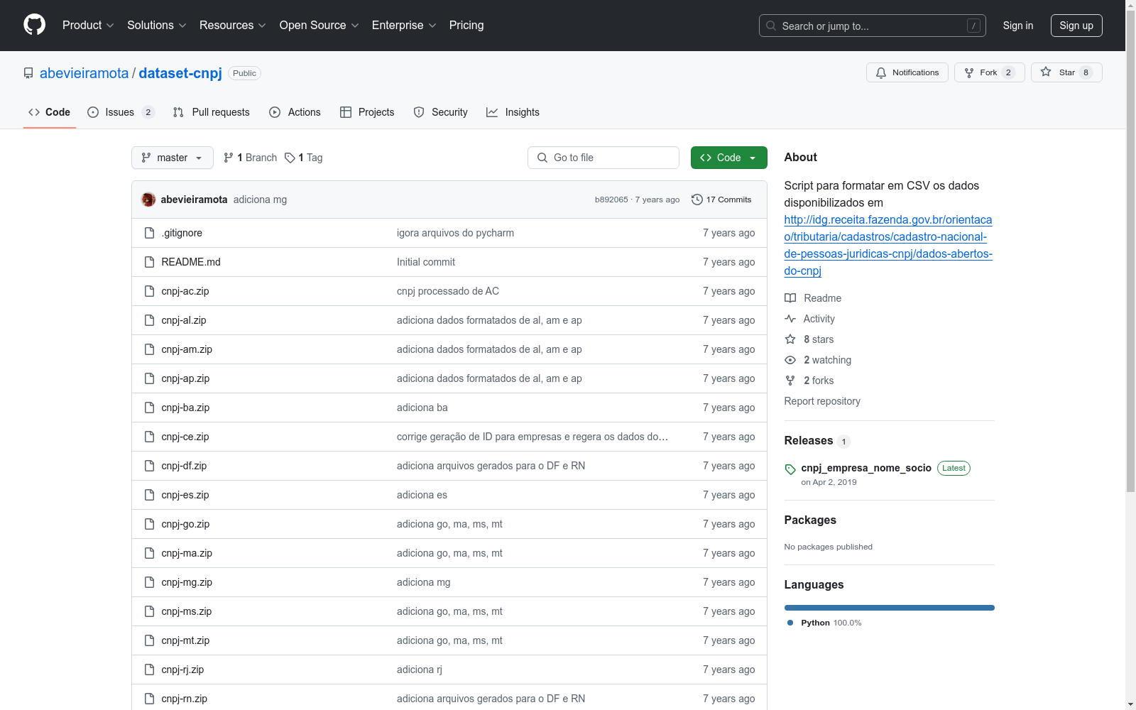Click the file icon next to README.md
Viewport: 1136px width, 710px height.
click(149, 262)
